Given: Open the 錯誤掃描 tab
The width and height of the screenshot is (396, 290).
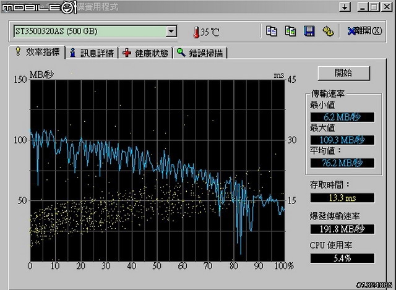Looking at the screenshot, I should pyautogui.click(x=205, y=53).
